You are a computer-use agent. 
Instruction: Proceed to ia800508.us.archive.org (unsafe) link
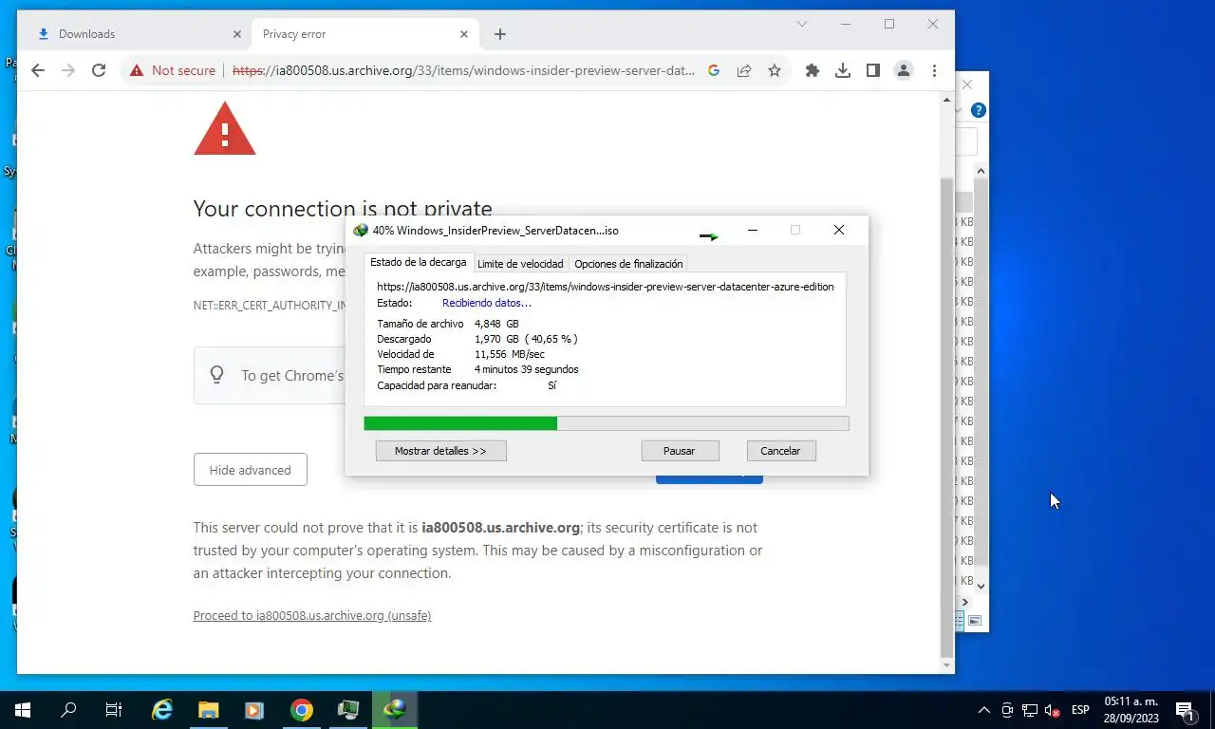(x=312, y=615)
